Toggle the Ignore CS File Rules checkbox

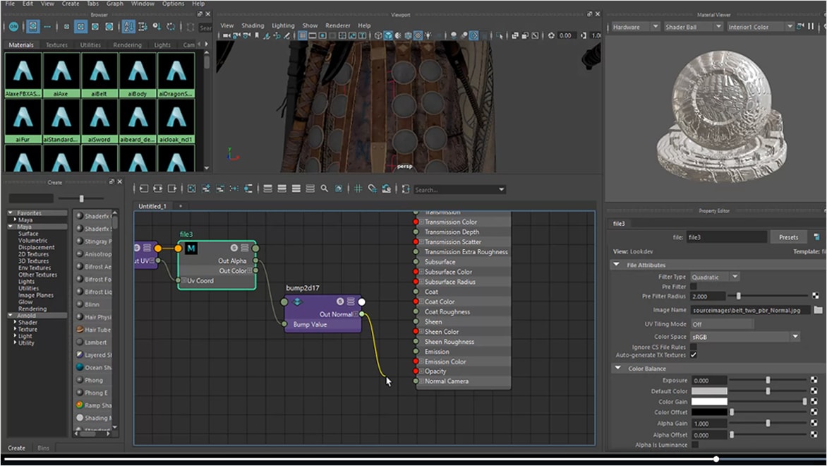tap(693, 347)
